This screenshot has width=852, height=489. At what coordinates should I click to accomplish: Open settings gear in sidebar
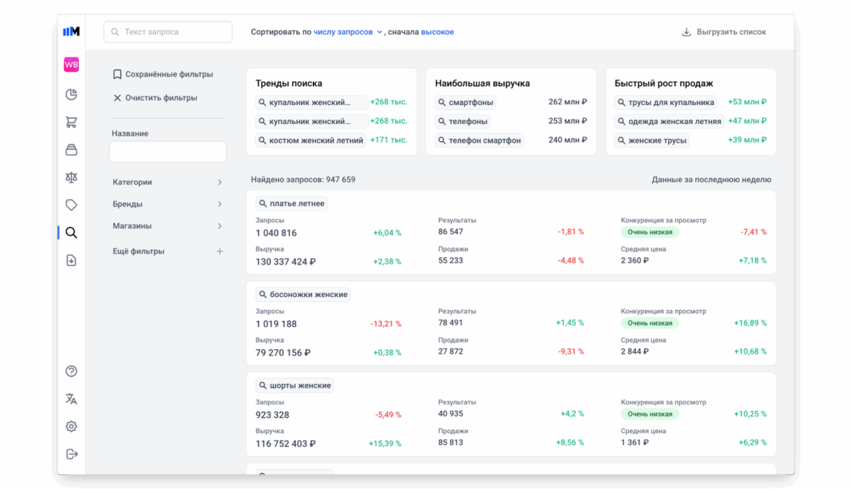coord(71,427)
